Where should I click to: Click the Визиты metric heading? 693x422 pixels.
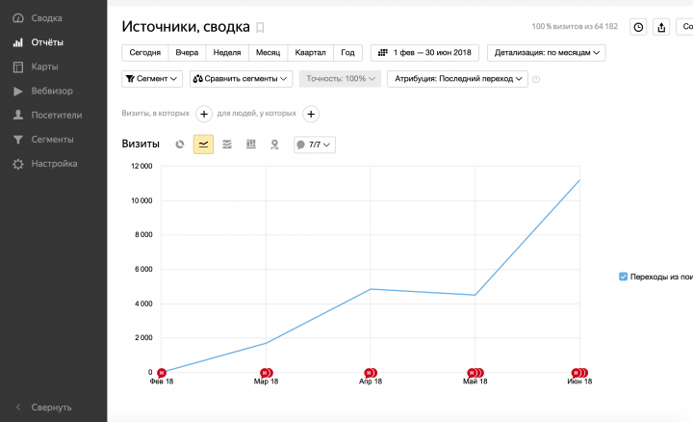pyautogui.click(x=141, y=144)
